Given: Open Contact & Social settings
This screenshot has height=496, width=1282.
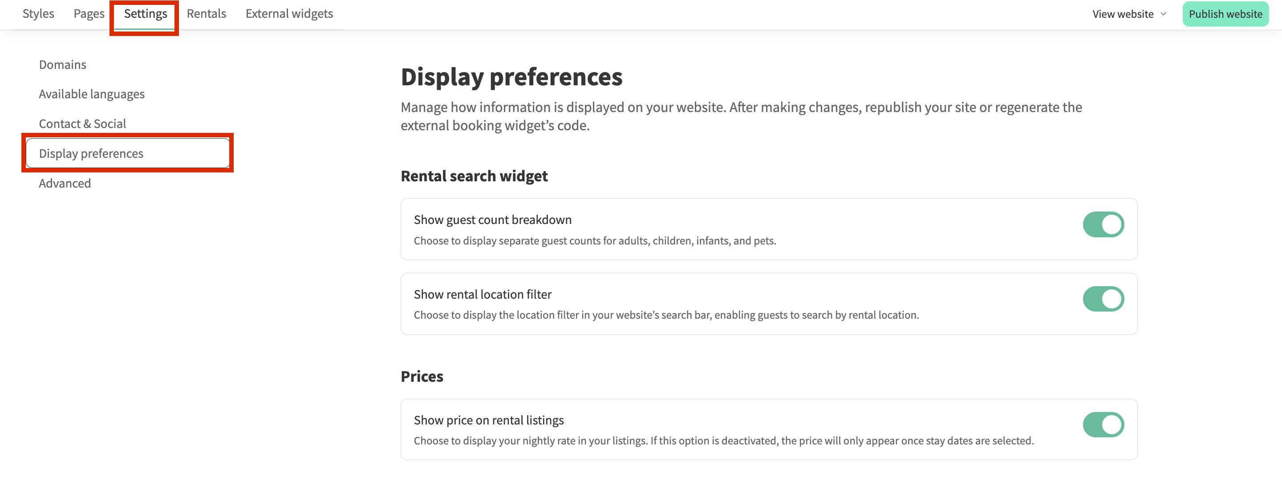Looking at the screenshot, I should pyautogui.click(x=82, y=124).
